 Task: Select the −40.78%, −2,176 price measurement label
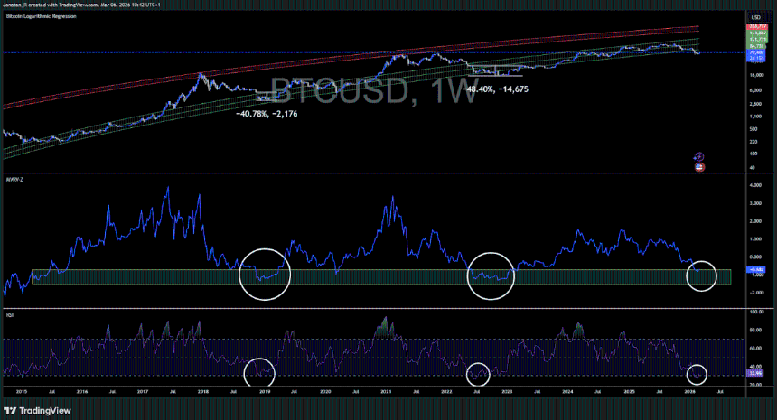(x=266, y=115)
